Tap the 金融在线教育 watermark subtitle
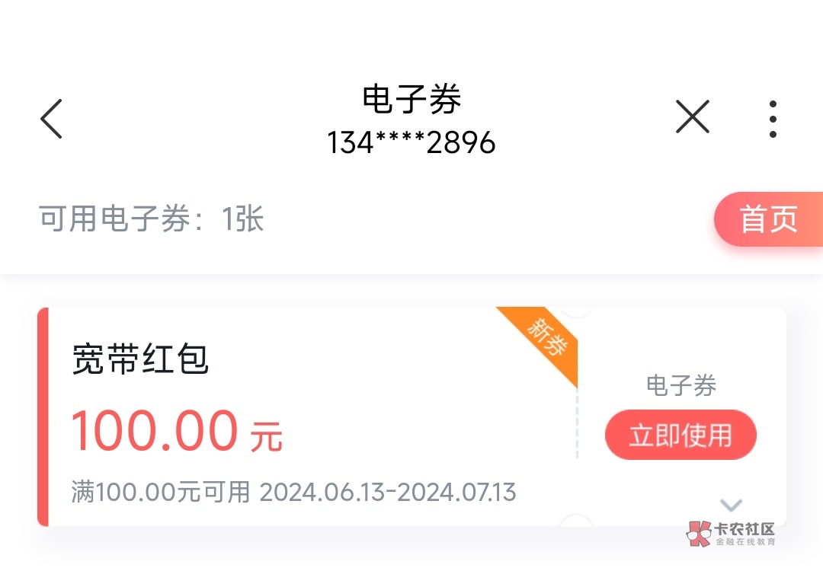 click(745, 542)
